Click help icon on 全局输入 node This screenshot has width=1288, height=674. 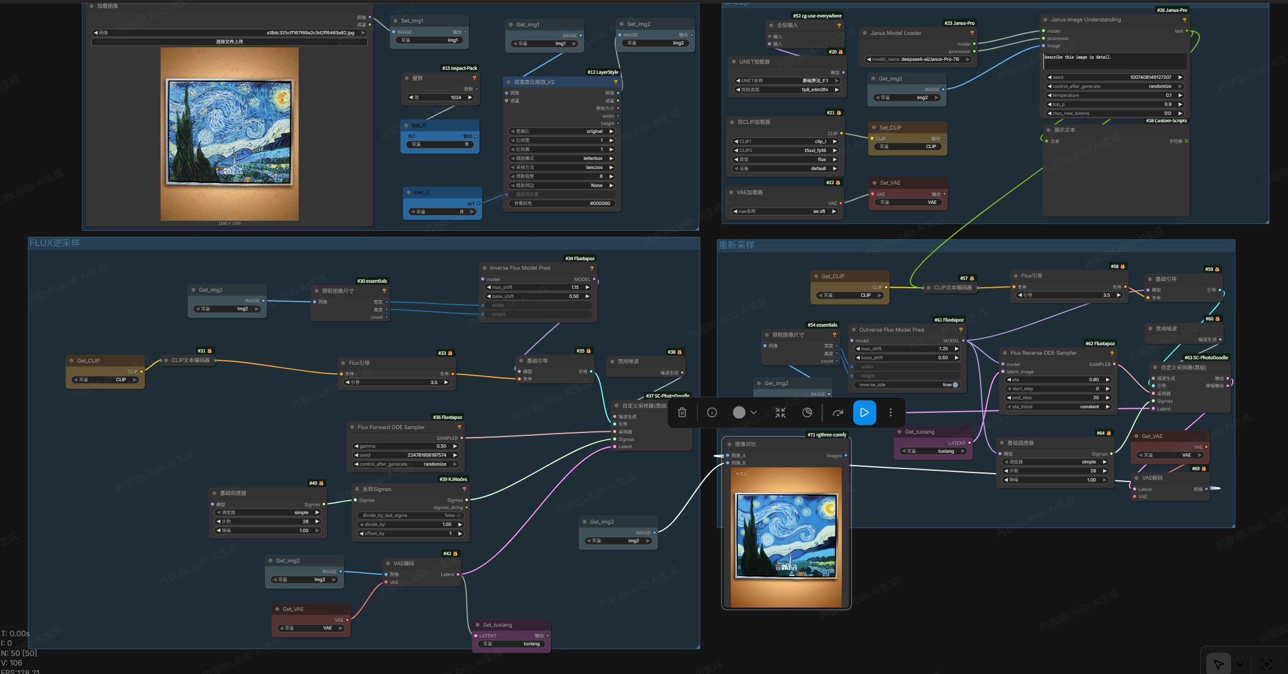839,25
